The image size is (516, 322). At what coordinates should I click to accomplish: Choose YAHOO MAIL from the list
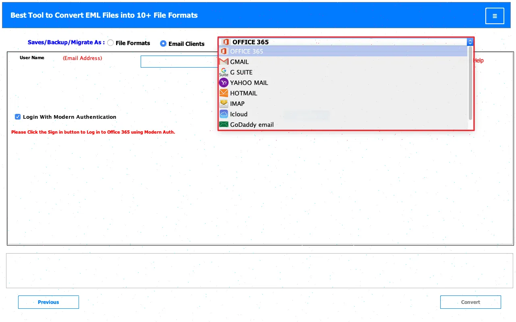[x=249, y=83]
